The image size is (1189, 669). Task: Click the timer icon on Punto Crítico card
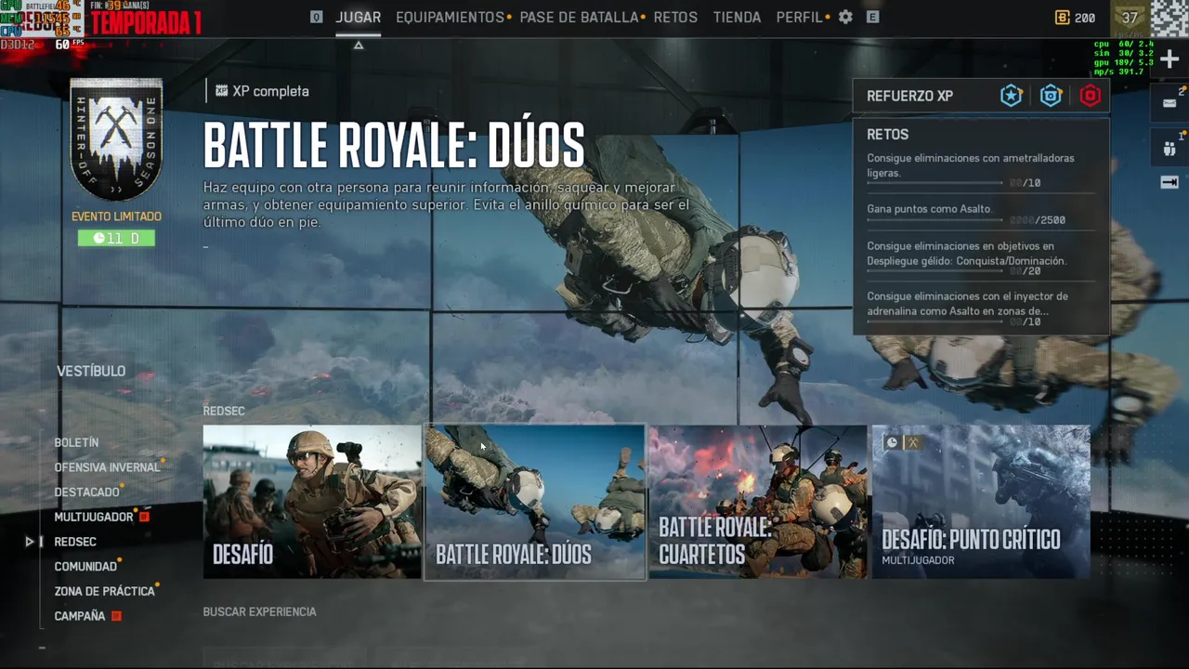coord(892,442)
